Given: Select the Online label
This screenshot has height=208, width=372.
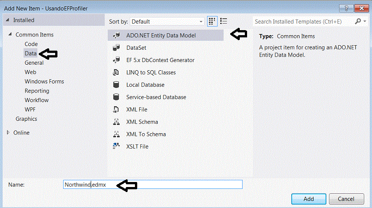Looking at the screenshot, I should click(21, 132).
